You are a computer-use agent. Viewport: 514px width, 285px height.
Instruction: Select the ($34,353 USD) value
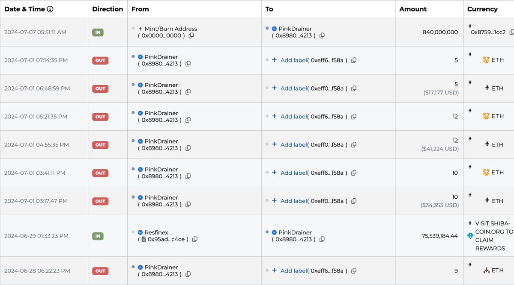440,205
